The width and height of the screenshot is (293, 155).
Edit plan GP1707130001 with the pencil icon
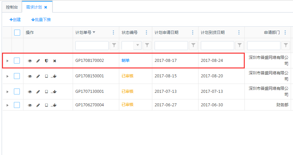(x=38, y=91)
